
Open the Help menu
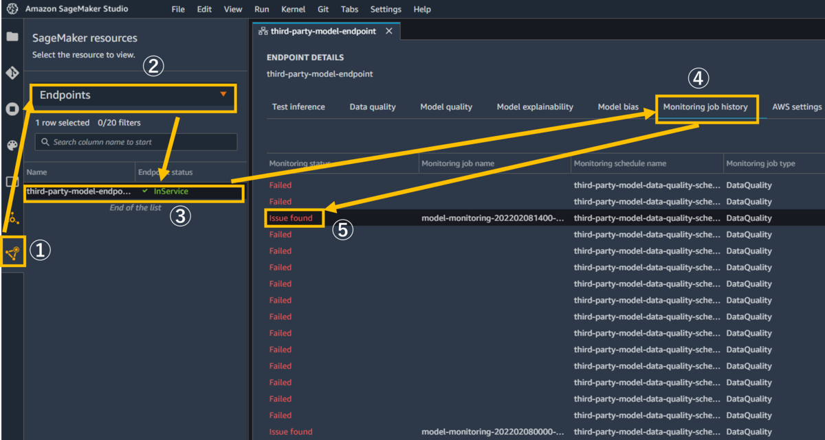click(422, 10)
